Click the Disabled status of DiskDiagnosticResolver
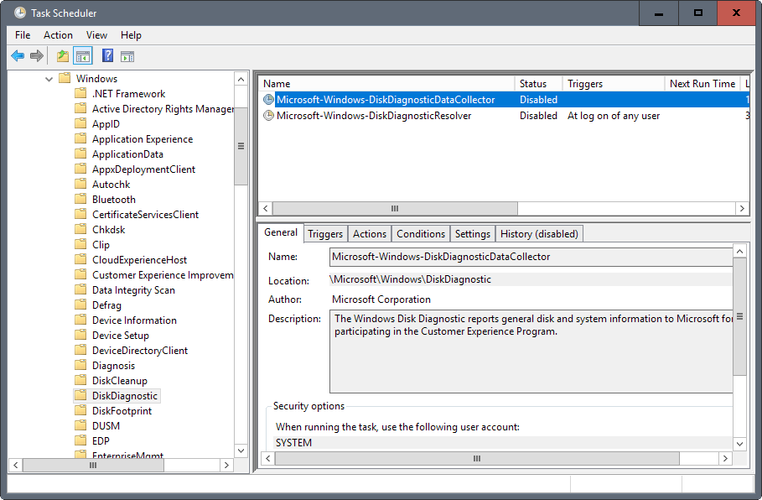The image size is (762, 500). (x=538, y=116)
